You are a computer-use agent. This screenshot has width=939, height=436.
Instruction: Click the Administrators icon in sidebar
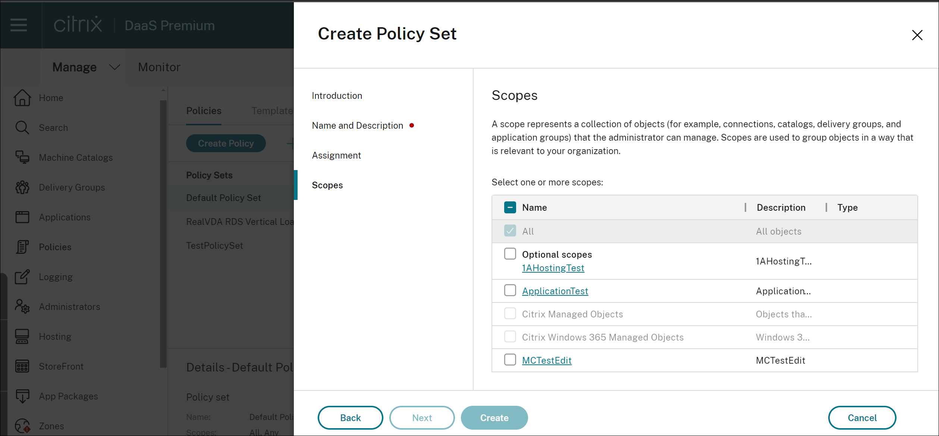[23, 307]
